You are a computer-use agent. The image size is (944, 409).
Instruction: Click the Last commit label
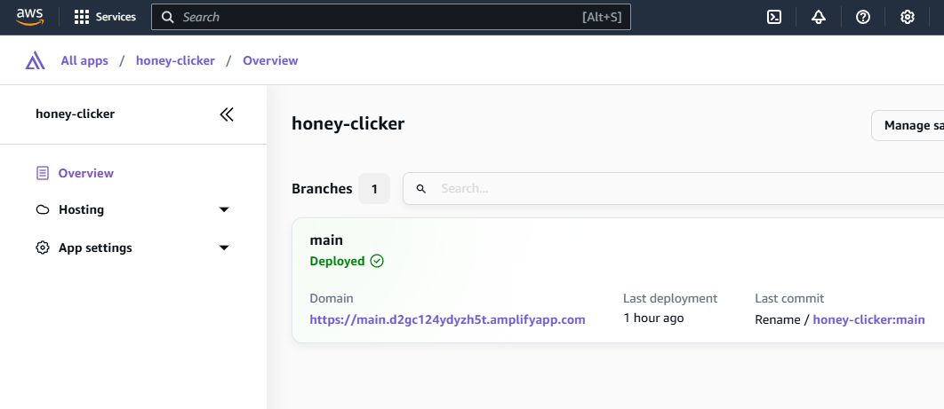click(x=789, y=298)
